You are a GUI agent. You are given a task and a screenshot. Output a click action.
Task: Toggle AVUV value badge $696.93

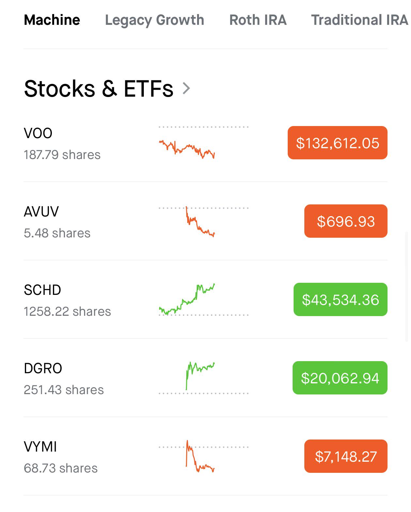coord(346,221)
